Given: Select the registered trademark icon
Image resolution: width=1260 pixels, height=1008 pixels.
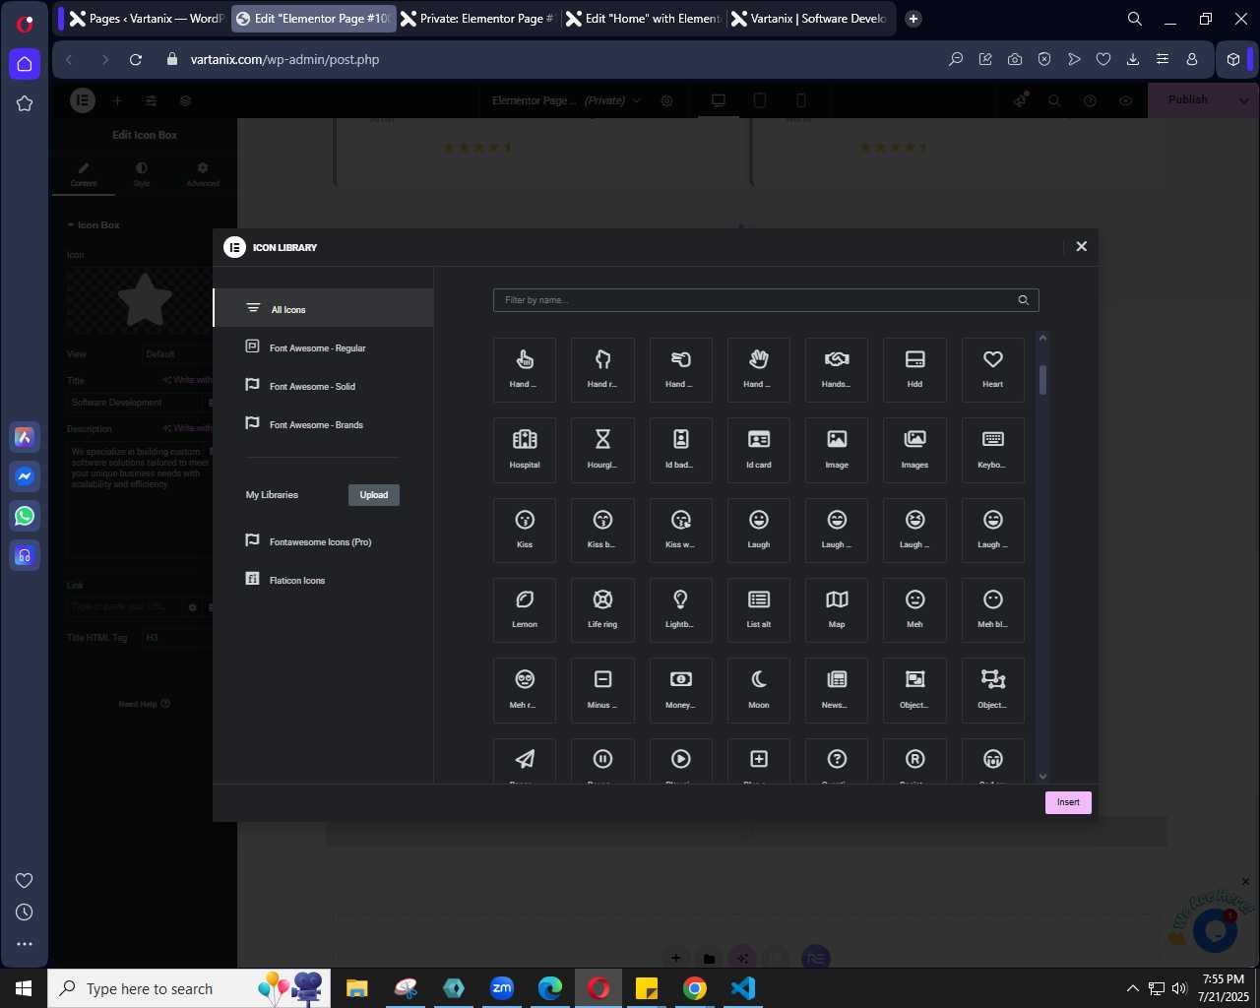Looking at the screenshot, I should 914,761.
